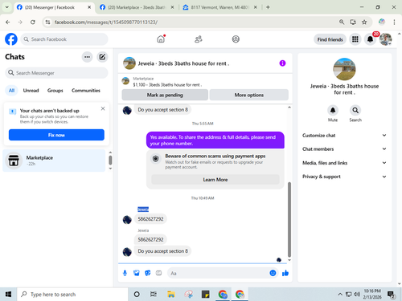Open the volume control in tray
The width and height of the screenshot is (402, 301).
coord(357,295)
